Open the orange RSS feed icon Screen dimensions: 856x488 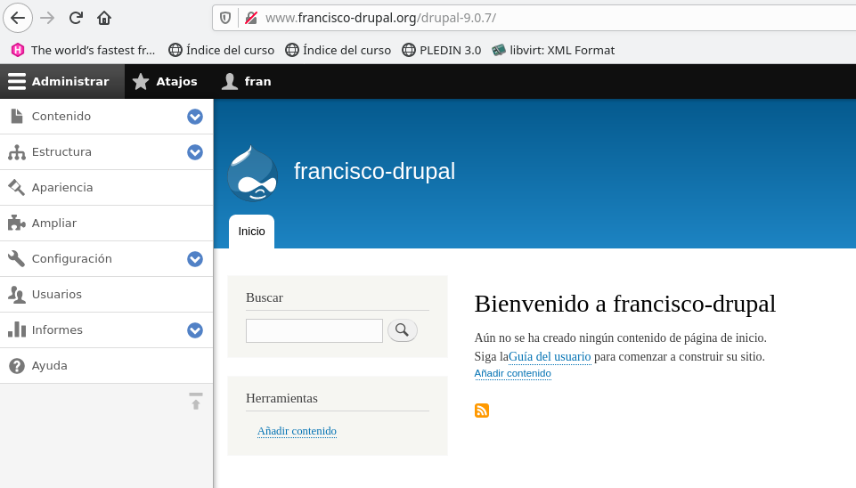click(482, 411)
